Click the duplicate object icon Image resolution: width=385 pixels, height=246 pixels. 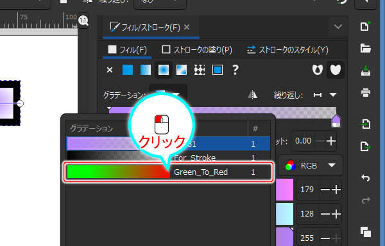coord(365,232)
